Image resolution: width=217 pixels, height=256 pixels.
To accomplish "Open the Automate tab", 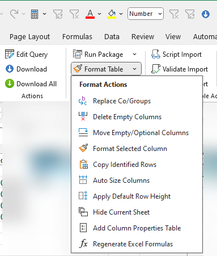I will [x=205, y=37].
